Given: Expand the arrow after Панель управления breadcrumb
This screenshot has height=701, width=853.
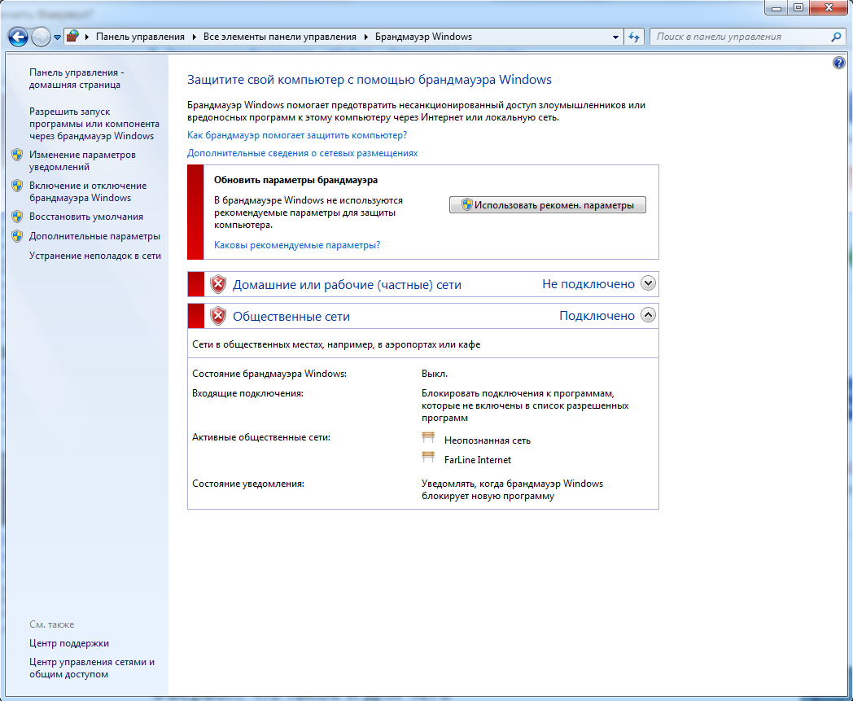Looking at the screenshot, I should [195, 37].
